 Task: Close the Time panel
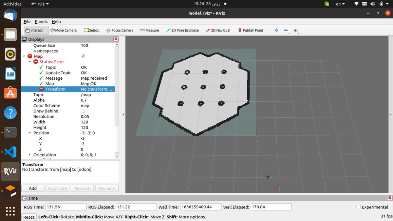coord(390,198)
